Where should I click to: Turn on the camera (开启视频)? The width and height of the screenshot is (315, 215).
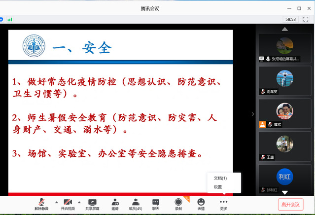click(x=68, y=204)
